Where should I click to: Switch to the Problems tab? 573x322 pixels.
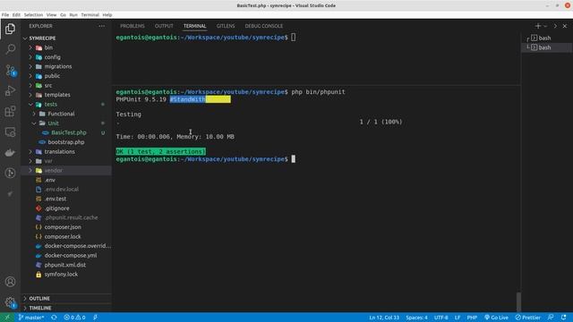[x=133, y=26]
